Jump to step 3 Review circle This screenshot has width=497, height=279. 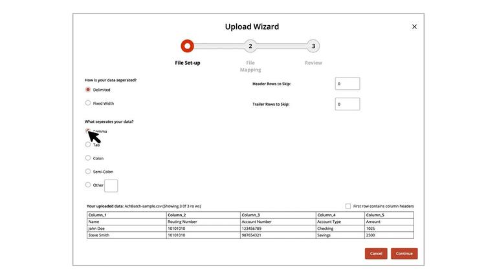[313, 46]
